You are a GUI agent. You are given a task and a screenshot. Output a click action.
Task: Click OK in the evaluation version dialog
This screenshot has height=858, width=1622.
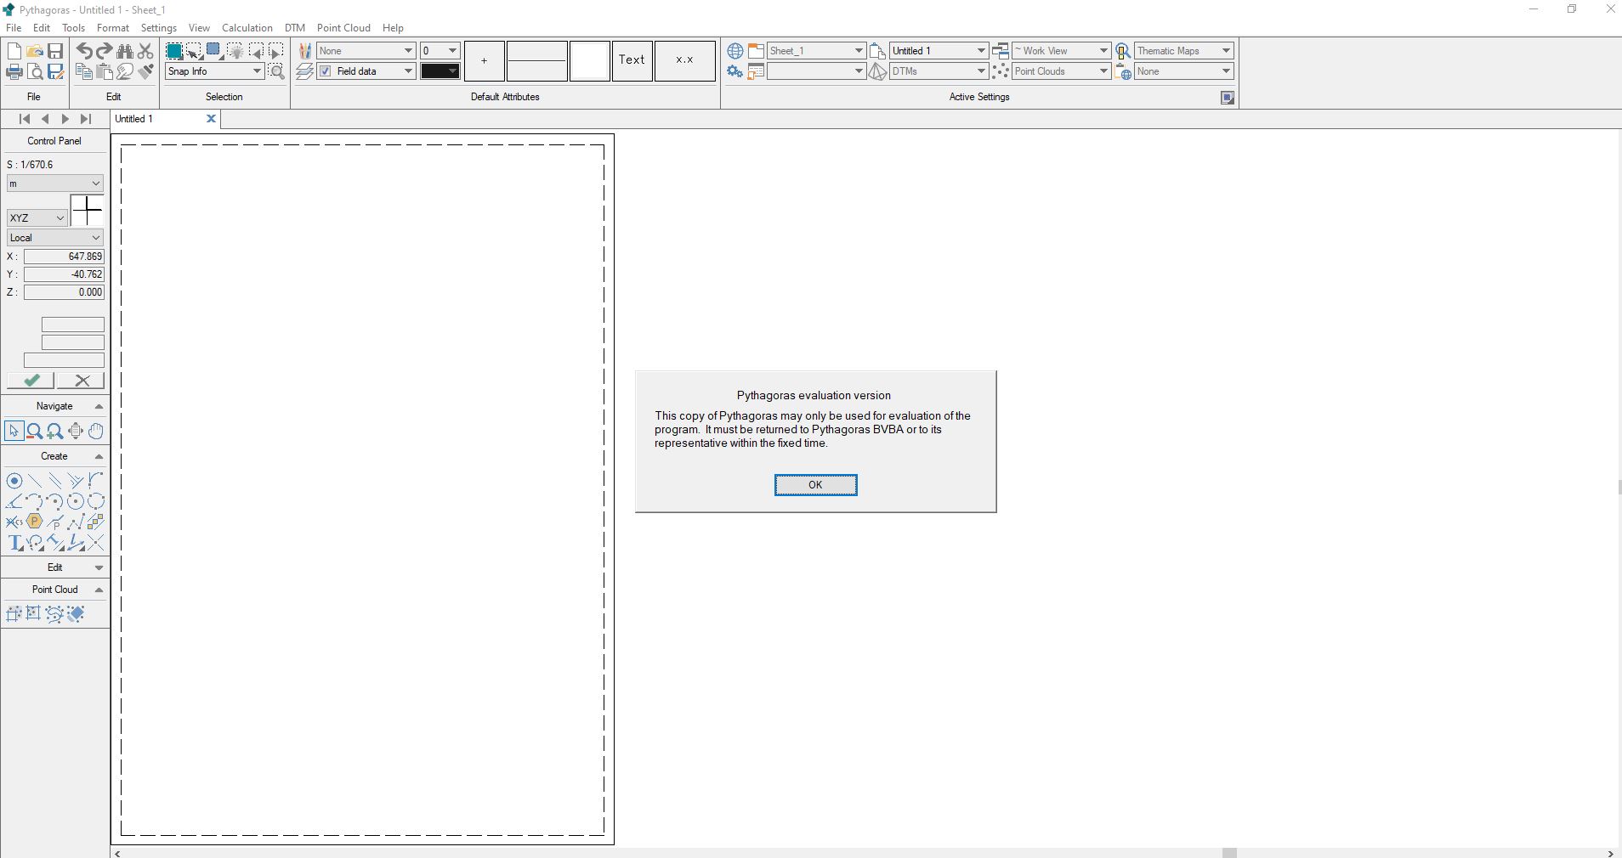[x=815, y=485]
